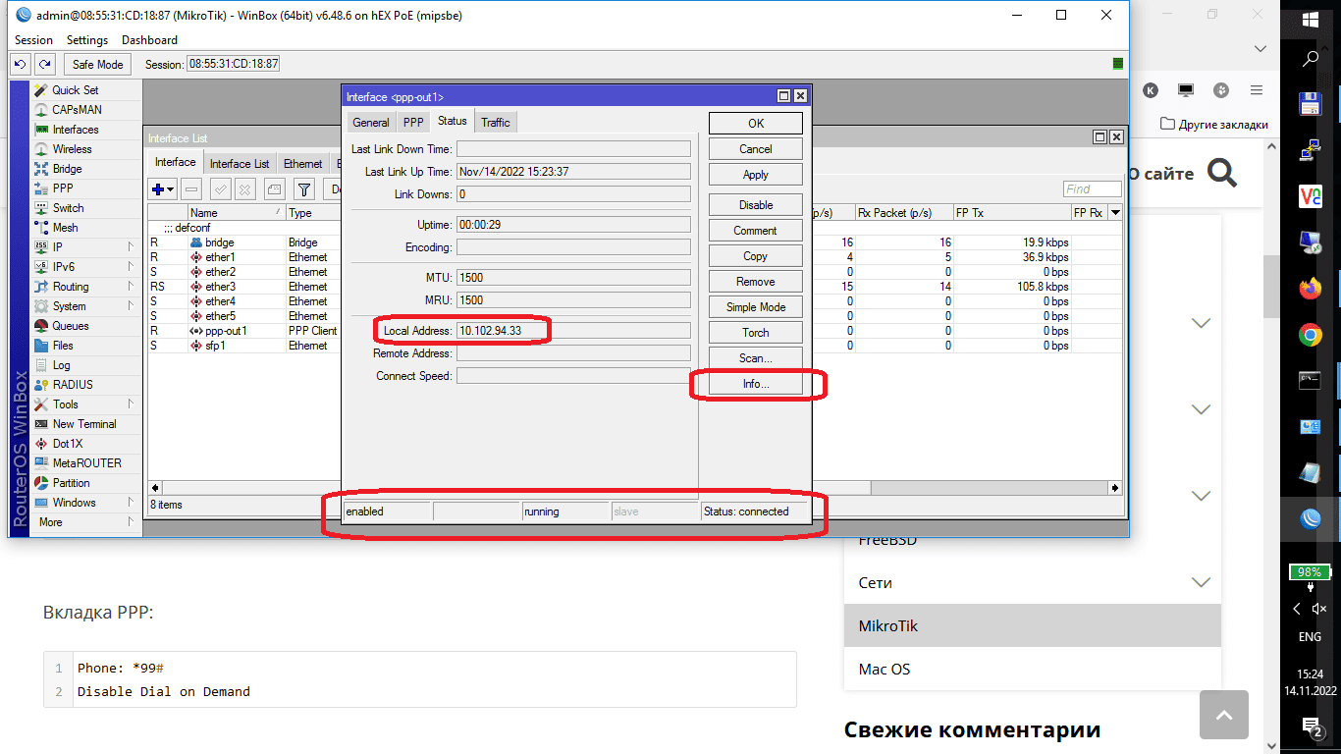Viewport: 1341px width, 754px height.
Task: Open the RADIUS item in sidebar
Action: point(73,385)
